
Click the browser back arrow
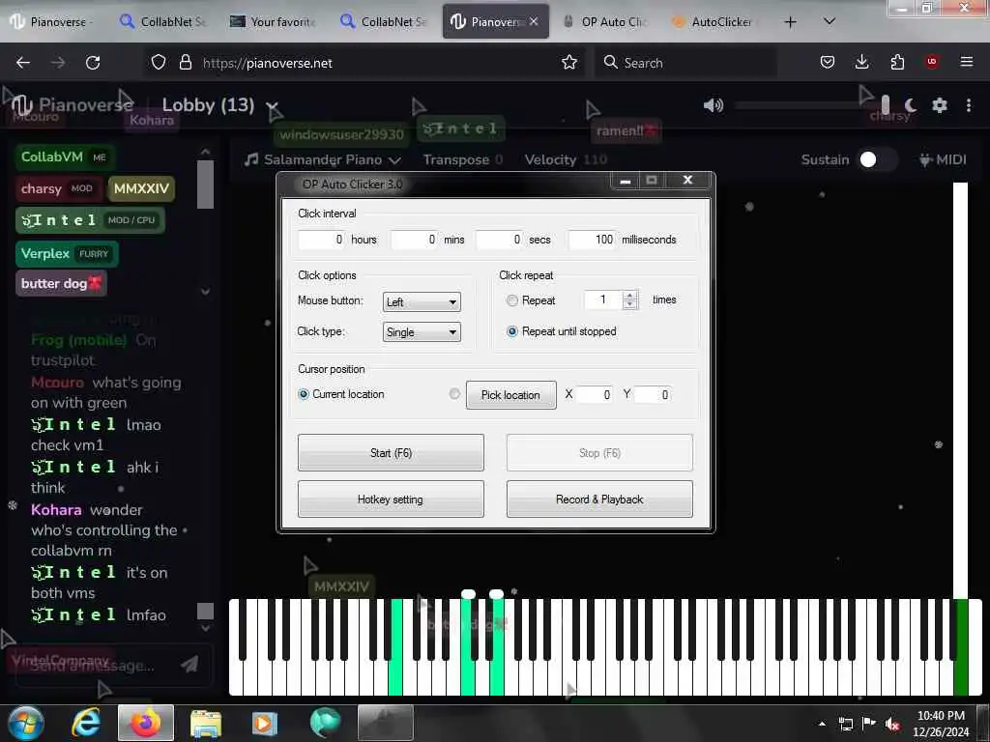click(x=23, y=63)
